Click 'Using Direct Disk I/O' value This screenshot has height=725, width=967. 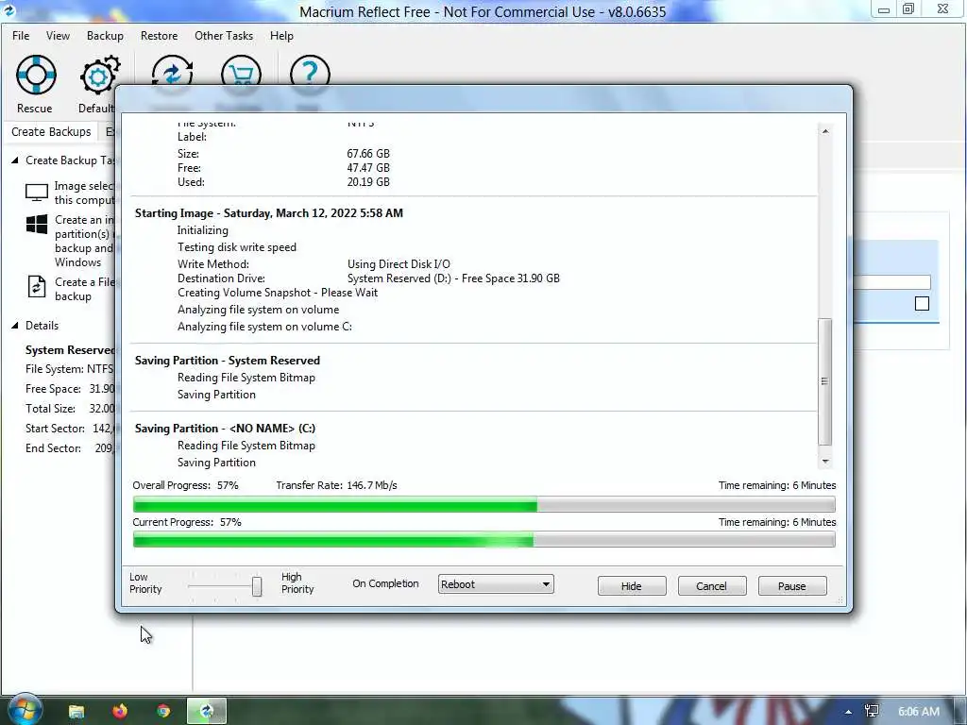click(x=399, y=264)
